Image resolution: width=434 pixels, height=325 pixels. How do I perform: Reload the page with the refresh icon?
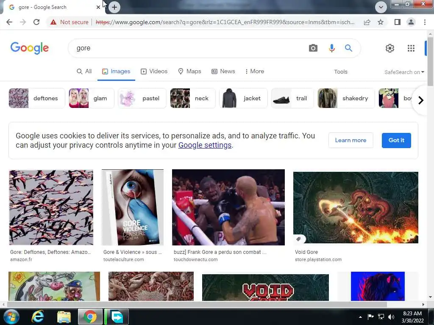[36, 22]
